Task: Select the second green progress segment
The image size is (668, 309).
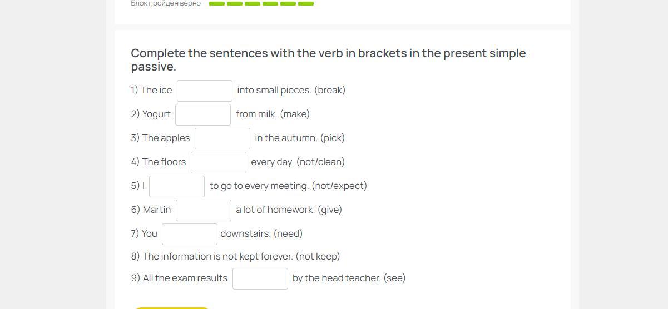Action: (x=235, y=4)
